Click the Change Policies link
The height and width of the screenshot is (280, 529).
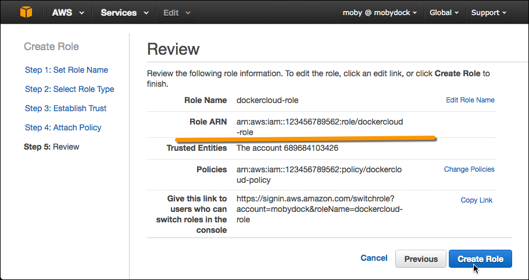pyautogui.click(x=469, y=169)
